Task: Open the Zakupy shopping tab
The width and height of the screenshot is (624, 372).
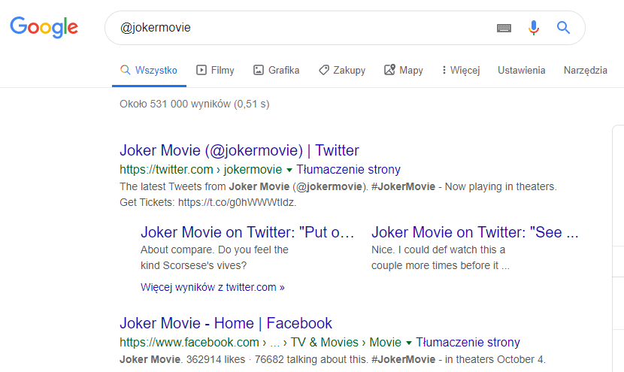Action: (x=341, y=70)
